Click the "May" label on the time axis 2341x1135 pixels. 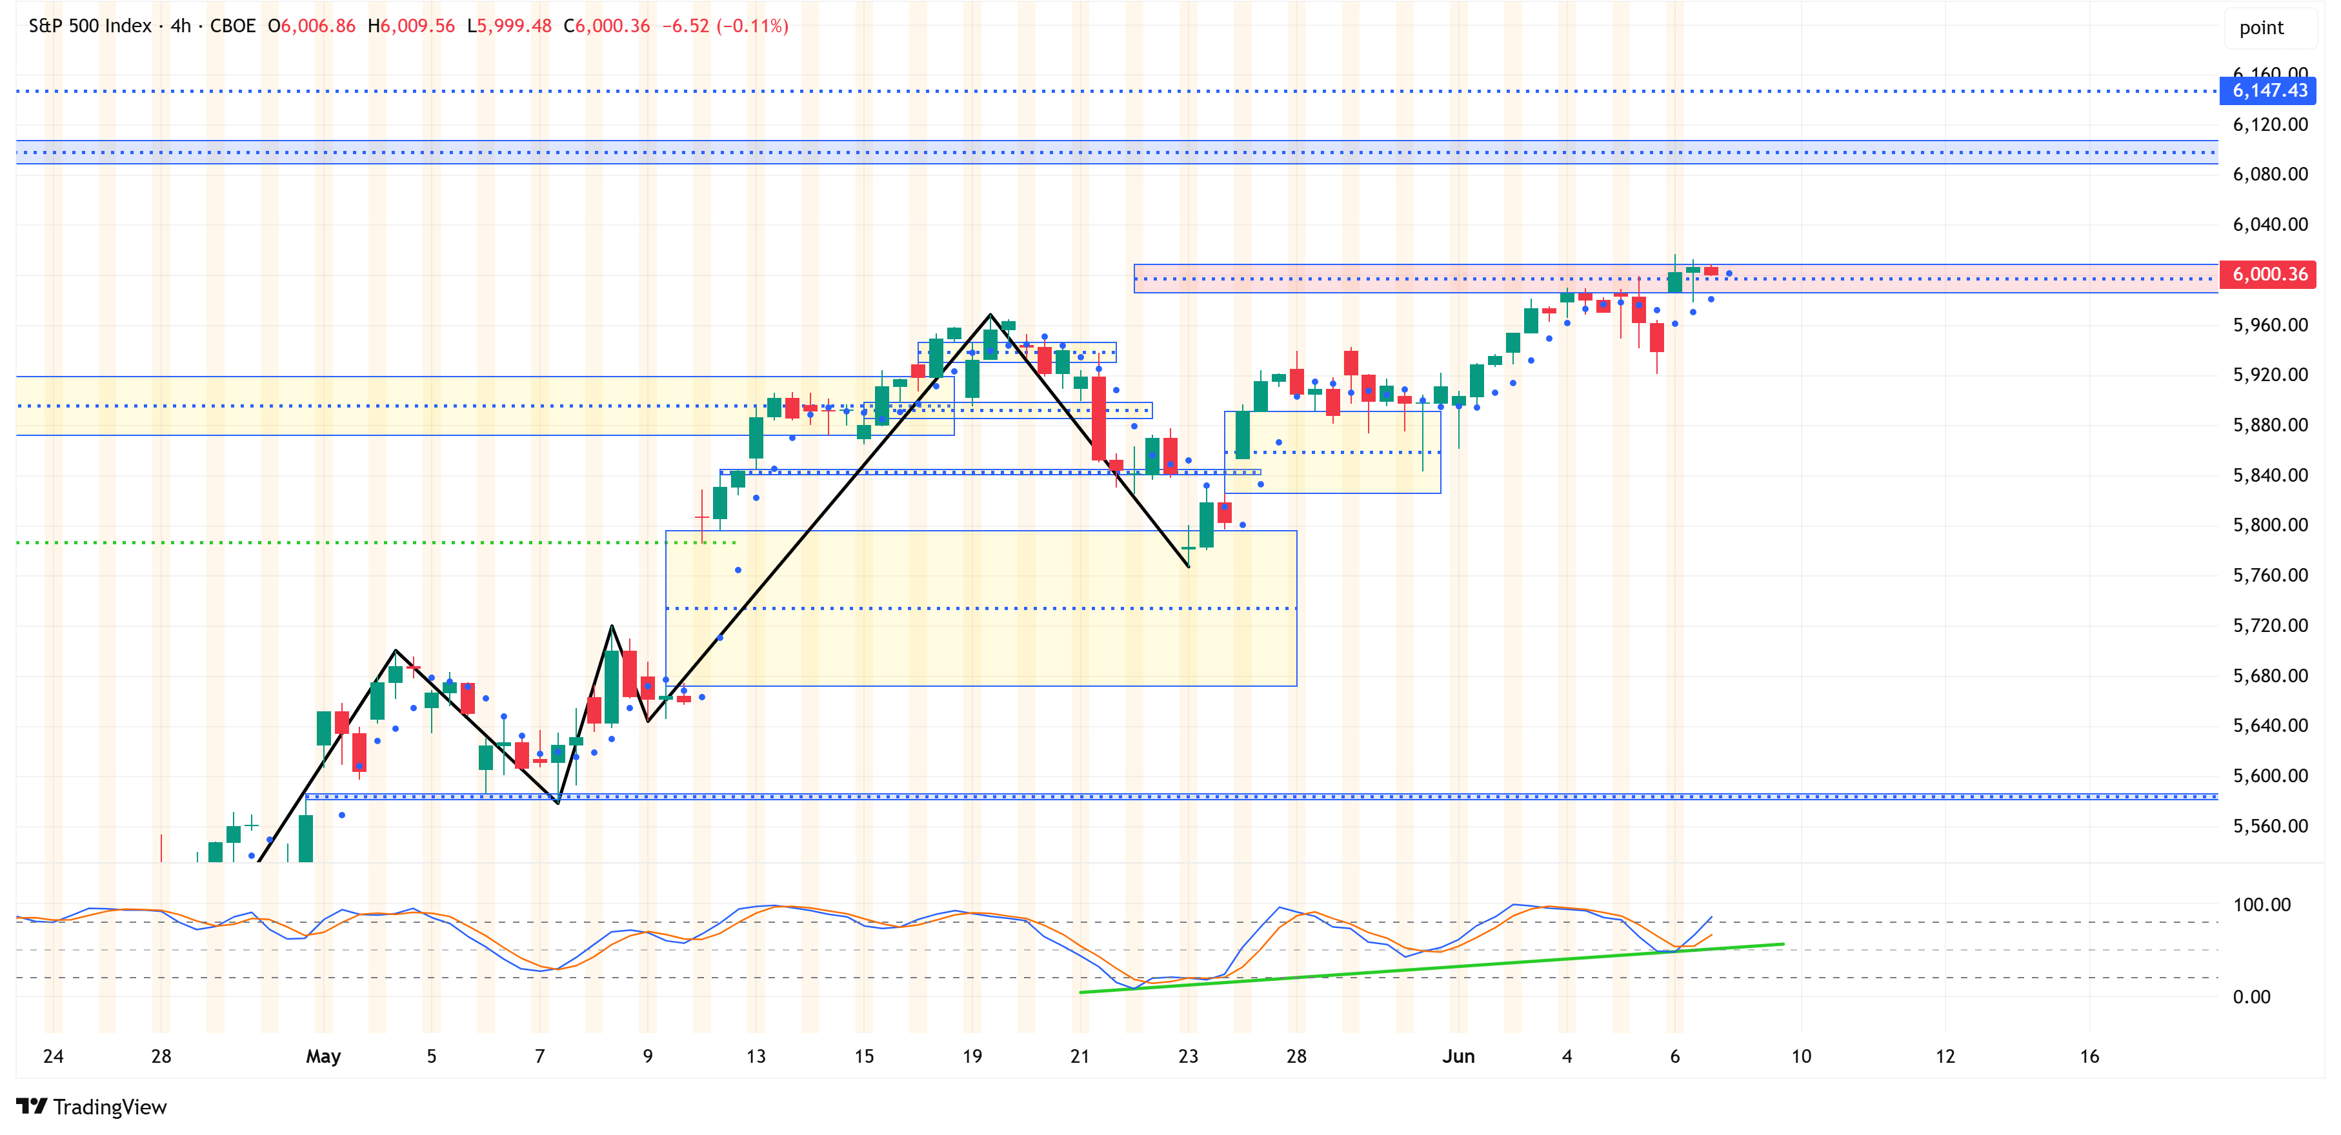click(x=323, y=1056)
